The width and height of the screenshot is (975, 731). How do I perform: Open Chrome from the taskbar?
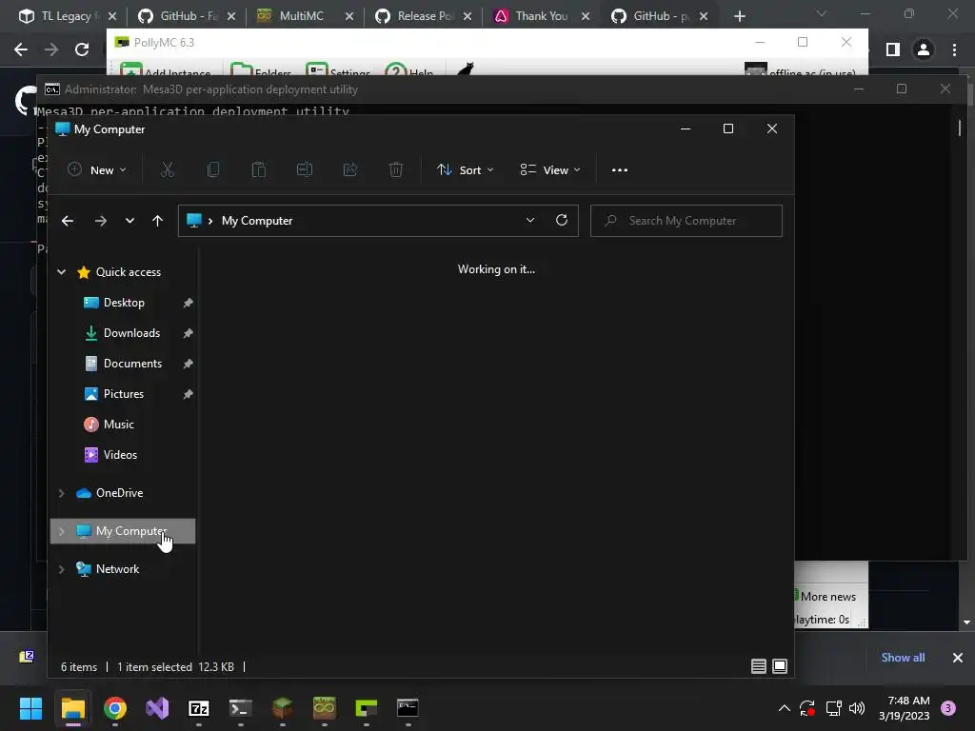pyautogui.click(x=115, y=708)
